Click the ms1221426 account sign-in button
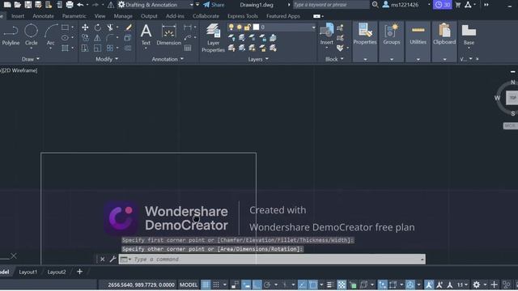Viewport: 518px width, 291px height. click(401, 5)
